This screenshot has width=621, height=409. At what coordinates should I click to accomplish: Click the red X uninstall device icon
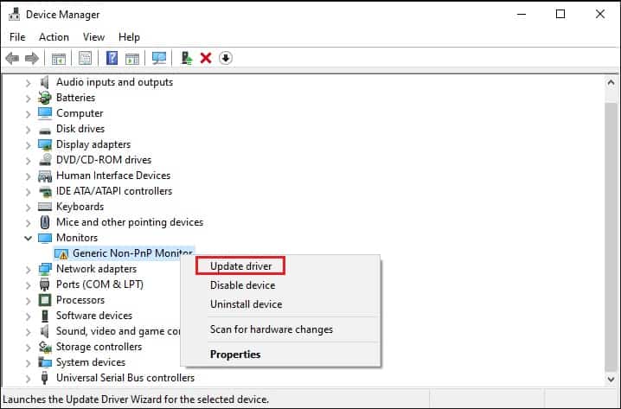coord(206,58)
